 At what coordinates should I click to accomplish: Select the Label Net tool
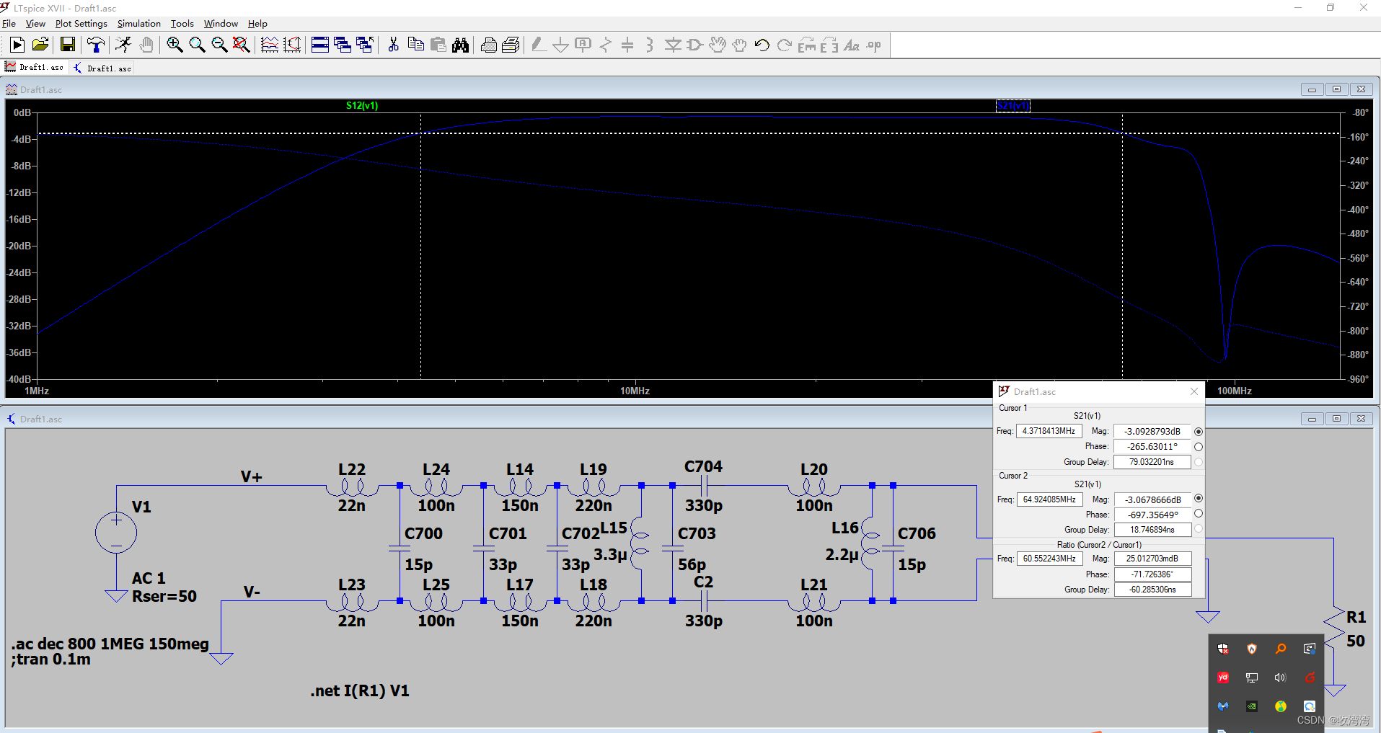tap(583, 45)
